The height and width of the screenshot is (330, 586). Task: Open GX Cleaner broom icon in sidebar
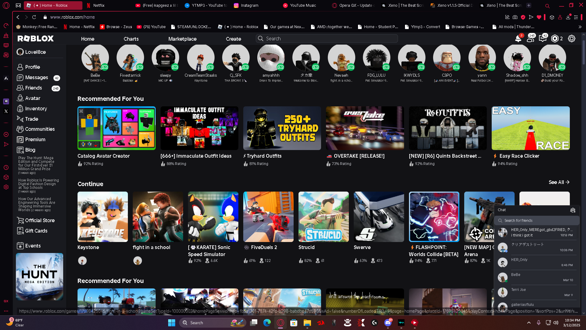[6, 35]
